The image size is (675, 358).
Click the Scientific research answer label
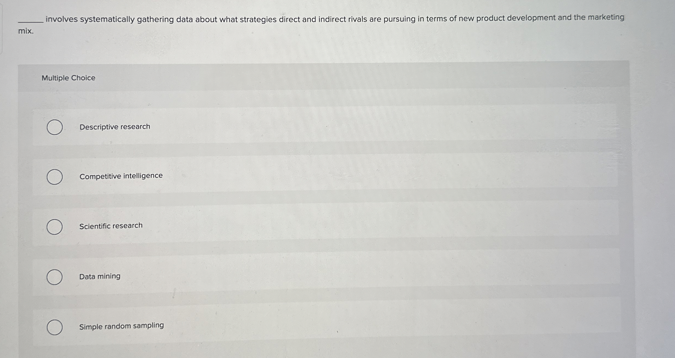[111, 226]
